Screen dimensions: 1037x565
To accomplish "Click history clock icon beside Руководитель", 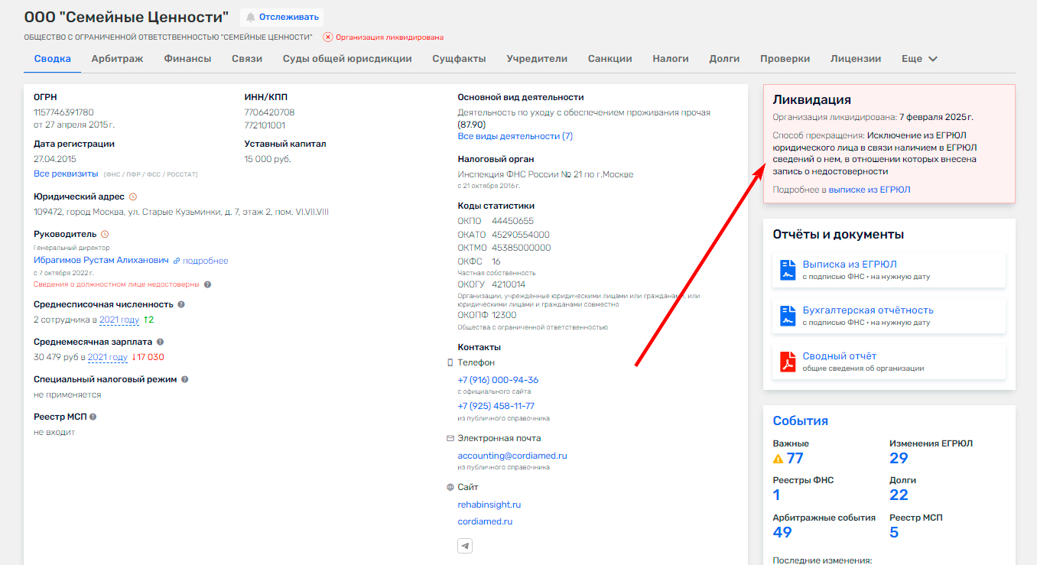I will [105, 234].
